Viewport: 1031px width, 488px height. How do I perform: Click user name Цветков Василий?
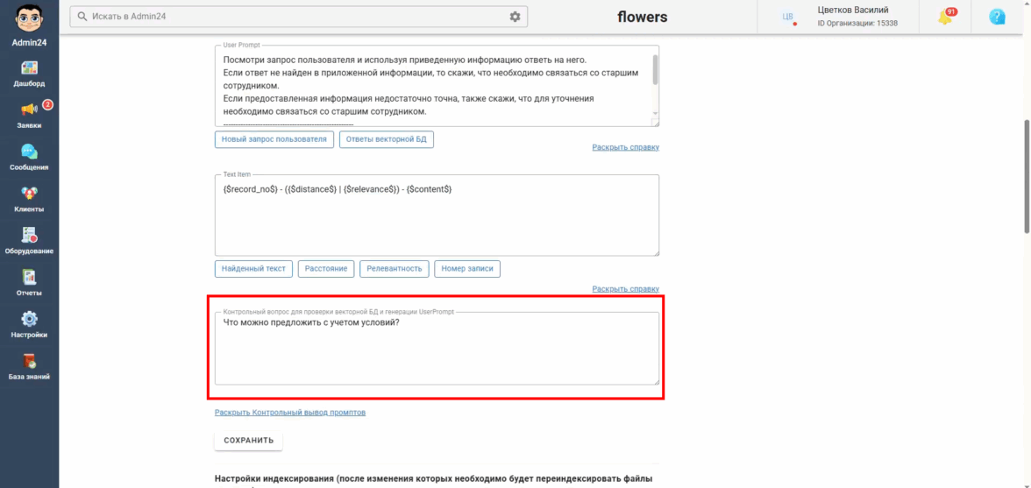[853, 10]
